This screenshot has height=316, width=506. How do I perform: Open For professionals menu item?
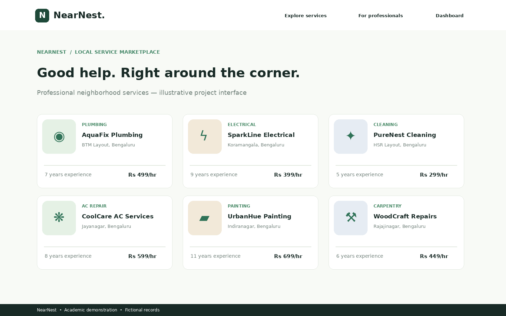(x=381, y=15)
